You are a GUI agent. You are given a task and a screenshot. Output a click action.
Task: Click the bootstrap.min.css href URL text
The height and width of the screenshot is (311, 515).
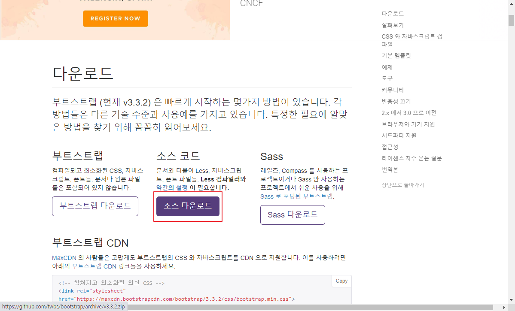[184, 299]
